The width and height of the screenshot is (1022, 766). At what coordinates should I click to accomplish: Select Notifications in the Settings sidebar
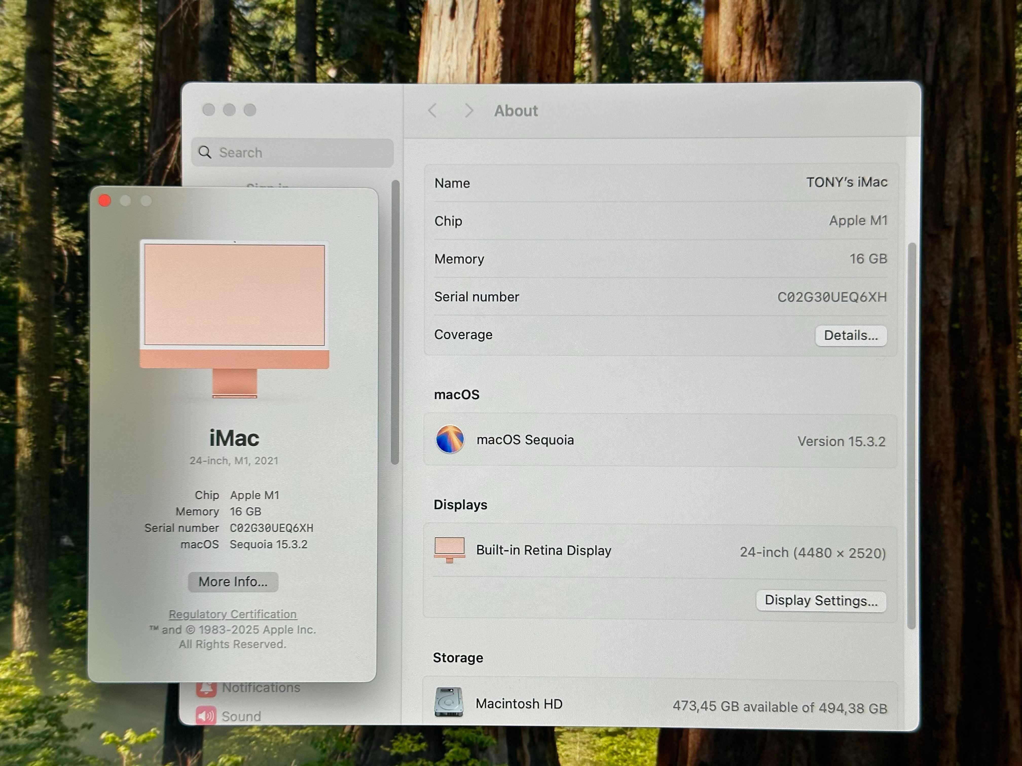point(261,687)
